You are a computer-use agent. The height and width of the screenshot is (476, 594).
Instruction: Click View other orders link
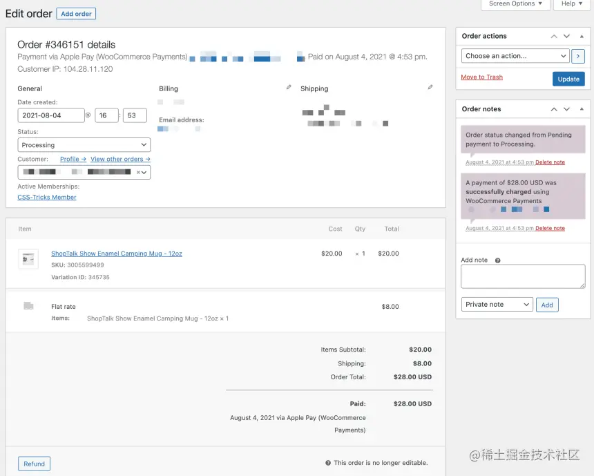(120, 159)
